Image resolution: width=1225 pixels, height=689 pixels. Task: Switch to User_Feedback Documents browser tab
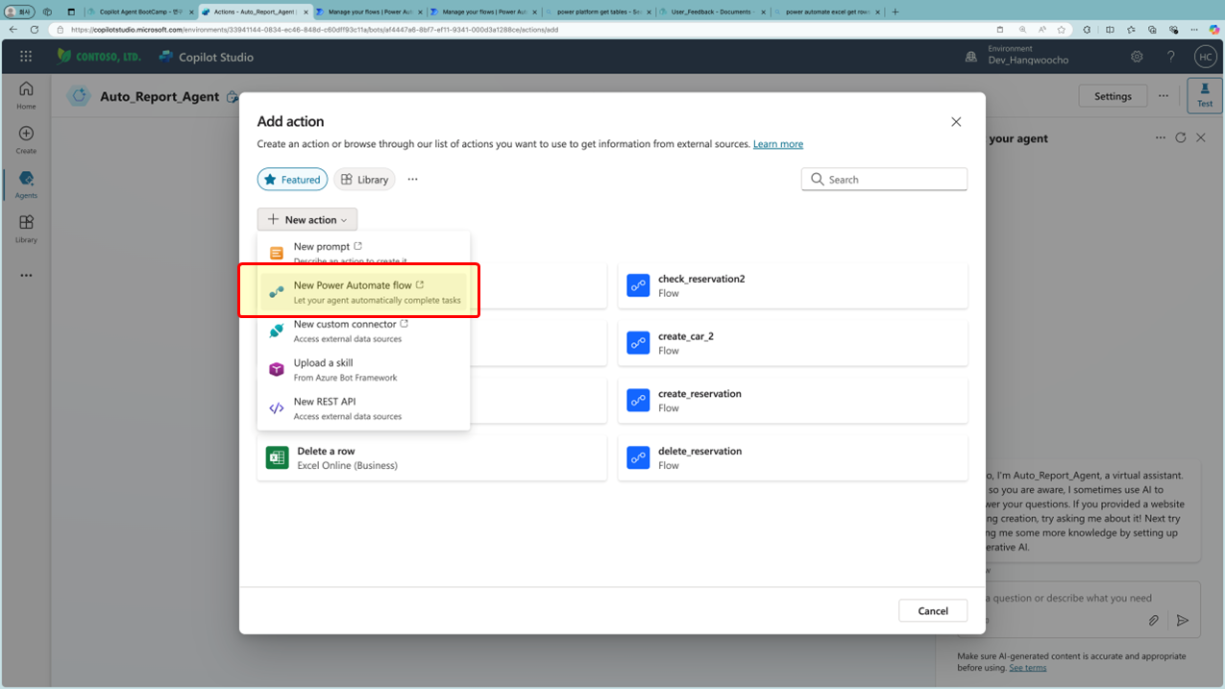pyautogui.click(x=713, y=12)
